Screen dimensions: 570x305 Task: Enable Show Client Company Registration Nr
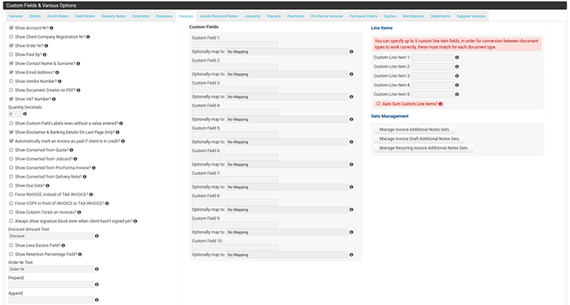tap(11, 37)
